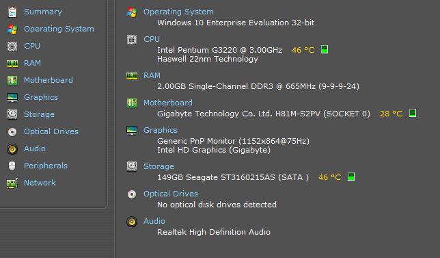Click the green motherboard temperature indicator icon
Viewport: 440px width, 258px height.
click(x=413, y=113)
